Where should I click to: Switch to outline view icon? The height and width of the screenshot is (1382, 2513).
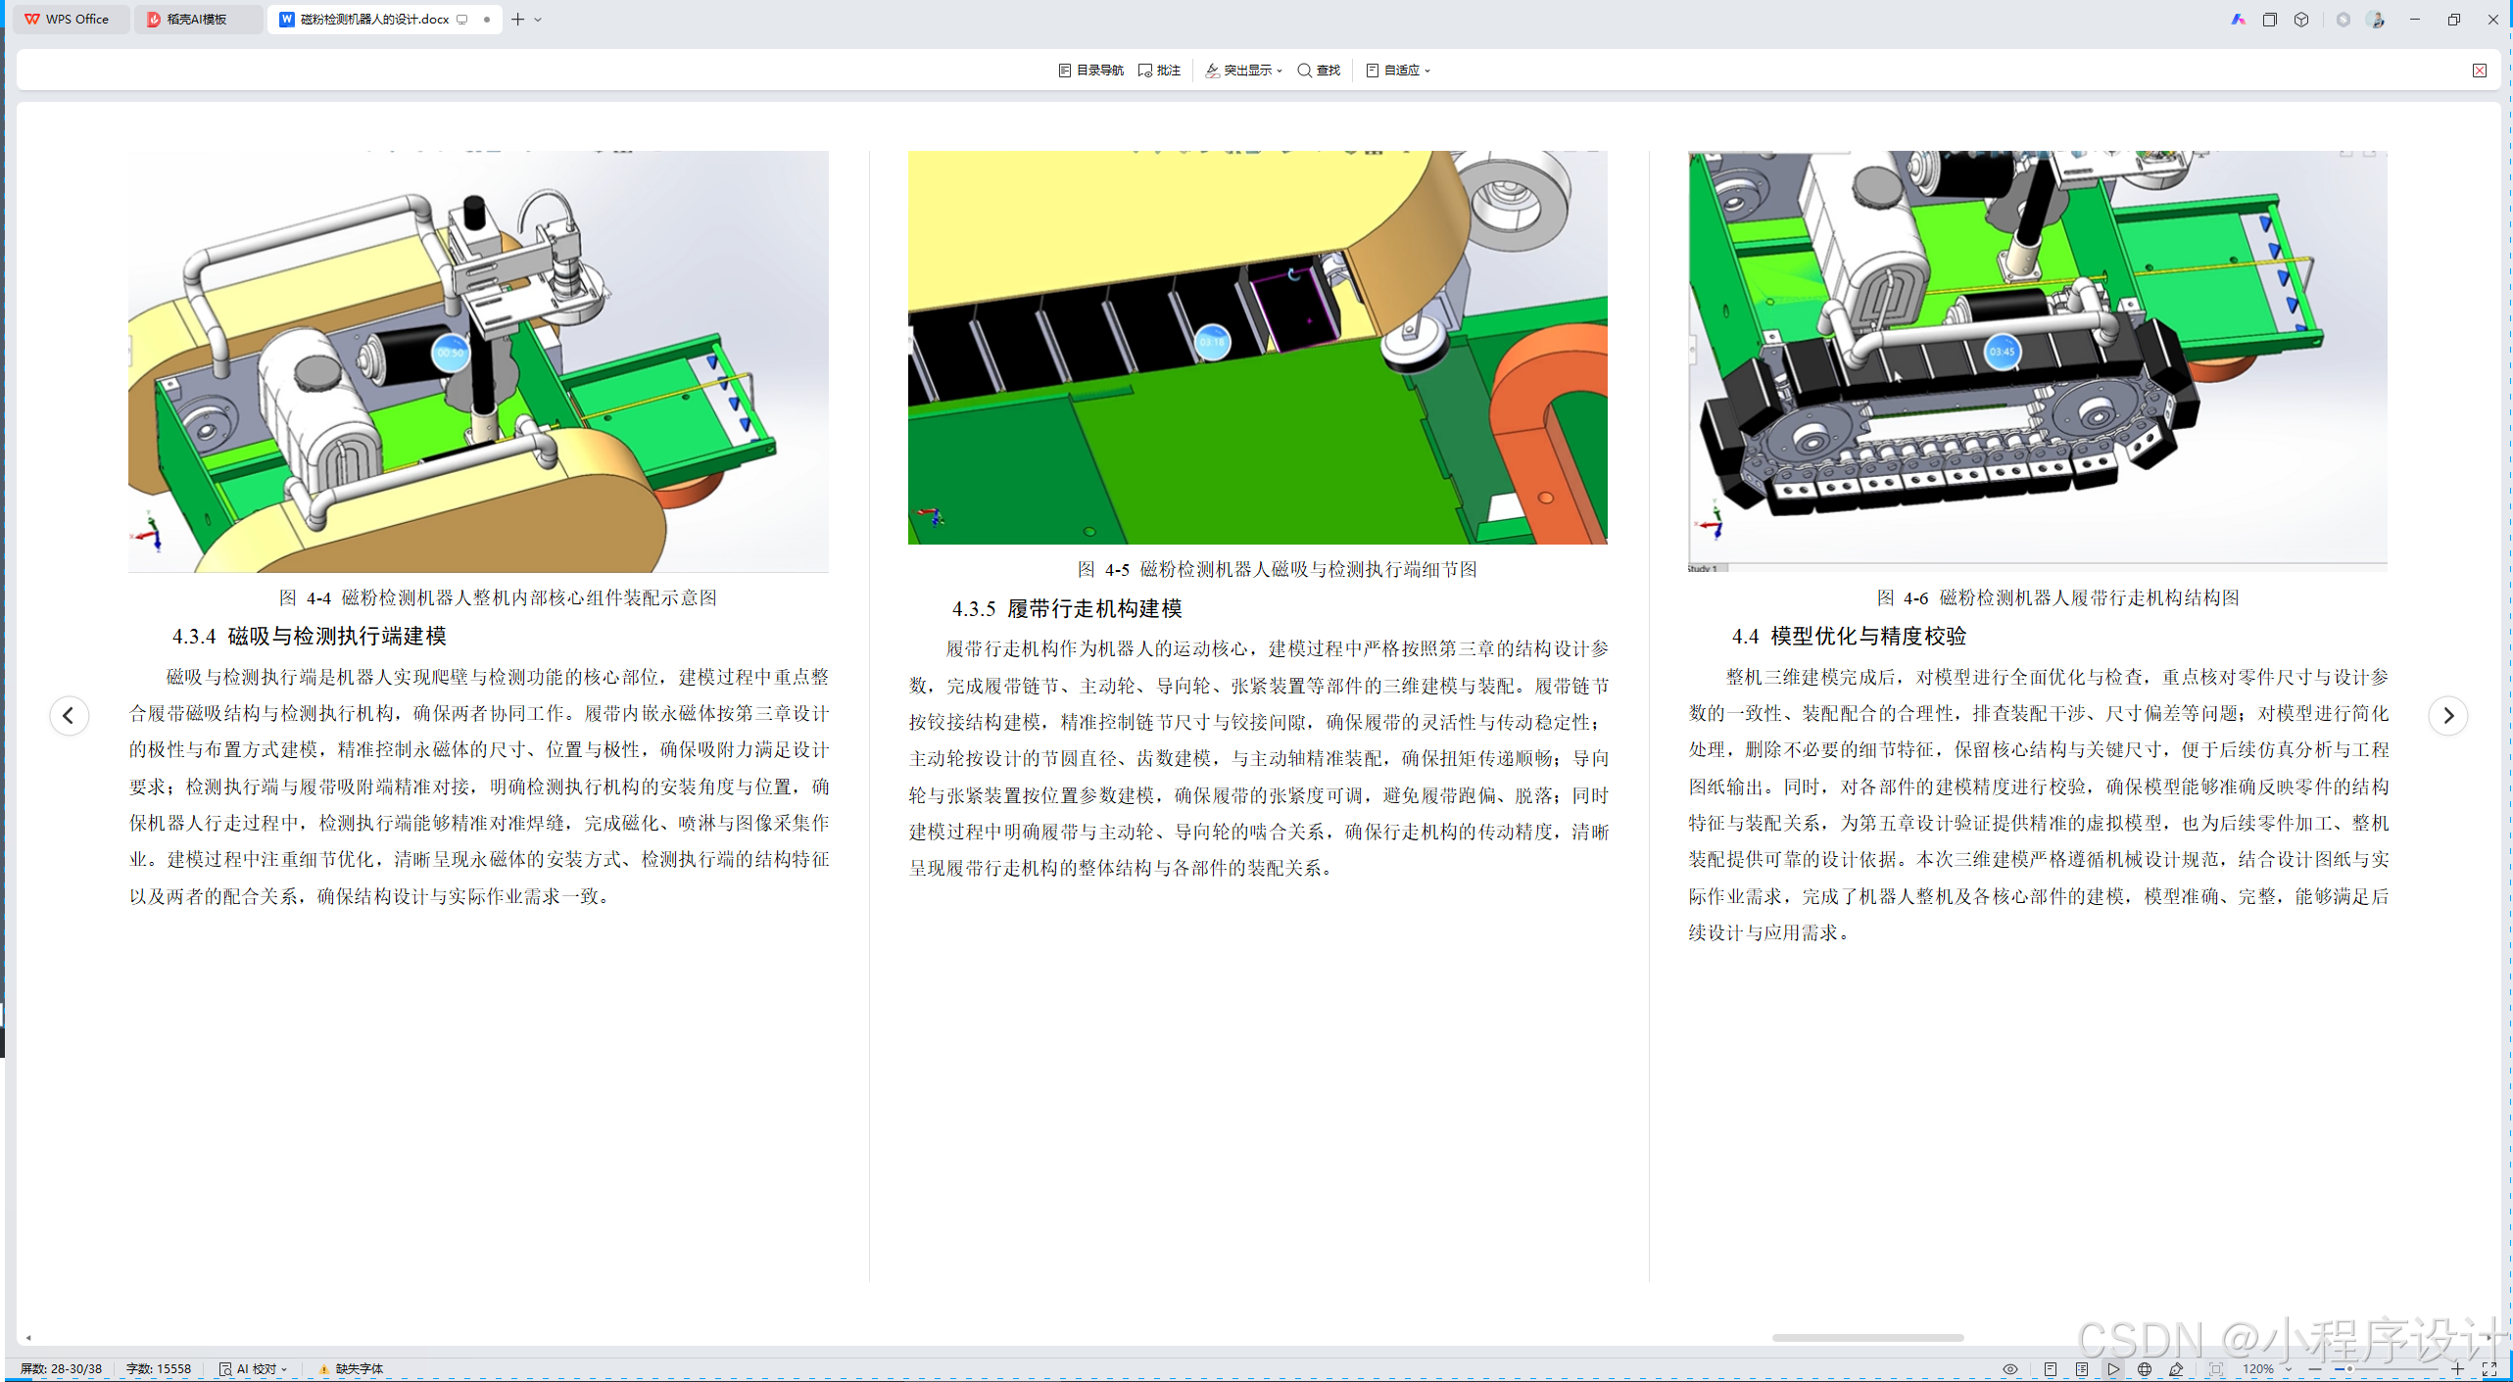(x=2082, y=1369)
